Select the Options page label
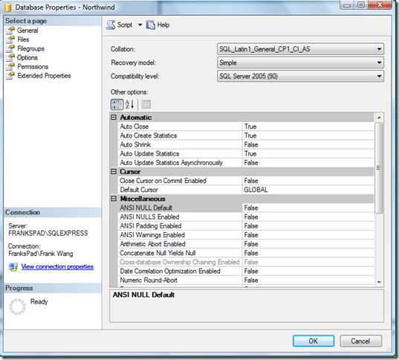Image resolution: width=399 pixels, height=360 pixels. [x=27, y=57]
